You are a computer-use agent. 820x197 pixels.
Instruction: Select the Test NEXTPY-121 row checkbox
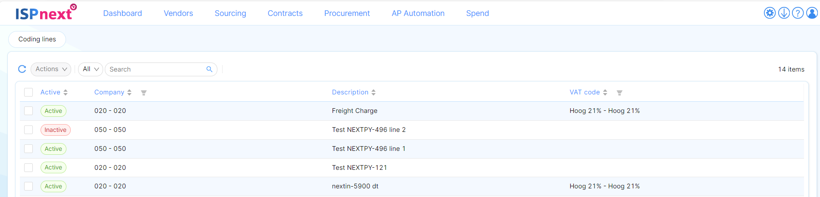click(28, 167)
